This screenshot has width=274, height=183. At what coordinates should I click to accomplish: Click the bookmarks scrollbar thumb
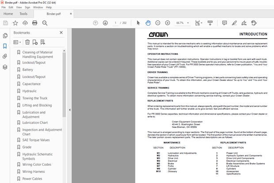[64, 85]
